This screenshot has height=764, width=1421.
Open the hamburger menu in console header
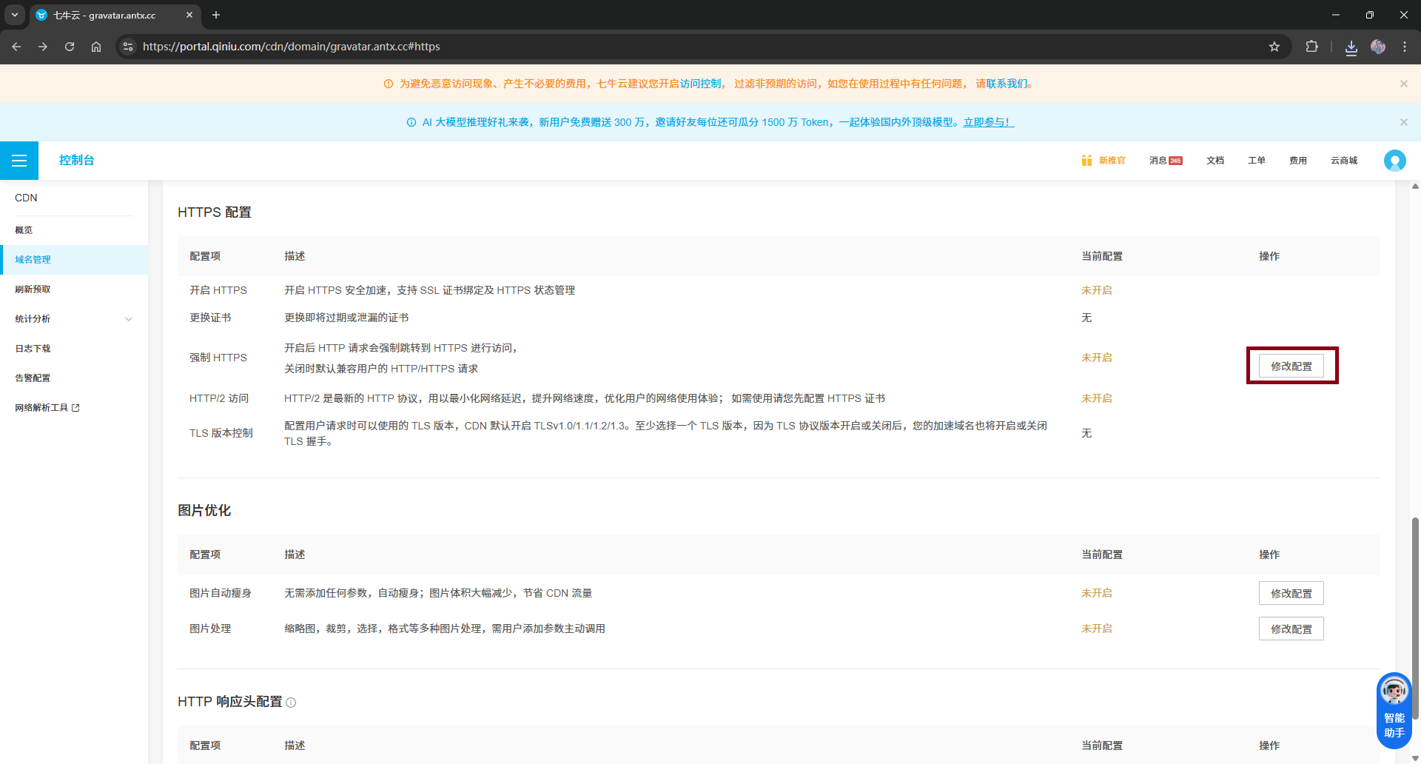(x=19, y=161)
